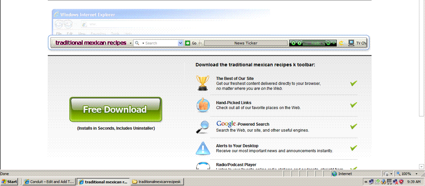
Task: Click the thumbs-up Hand-Picked Links icon
Action: coord(203,105)
